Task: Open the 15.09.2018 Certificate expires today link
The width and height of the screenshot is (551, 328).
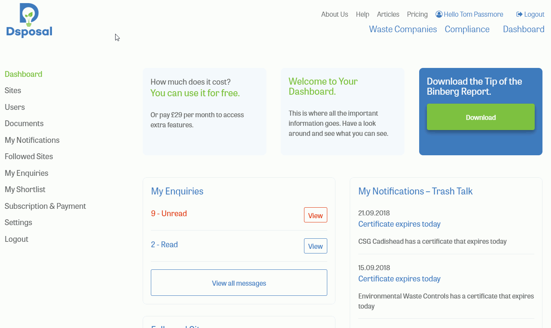Action: pyautogui.click(x=399, y=279)
